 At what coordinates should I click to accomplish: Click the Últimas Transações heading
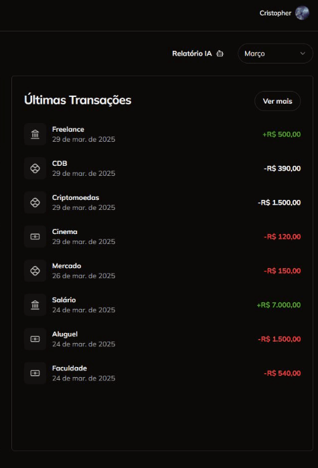pos(78,100)
